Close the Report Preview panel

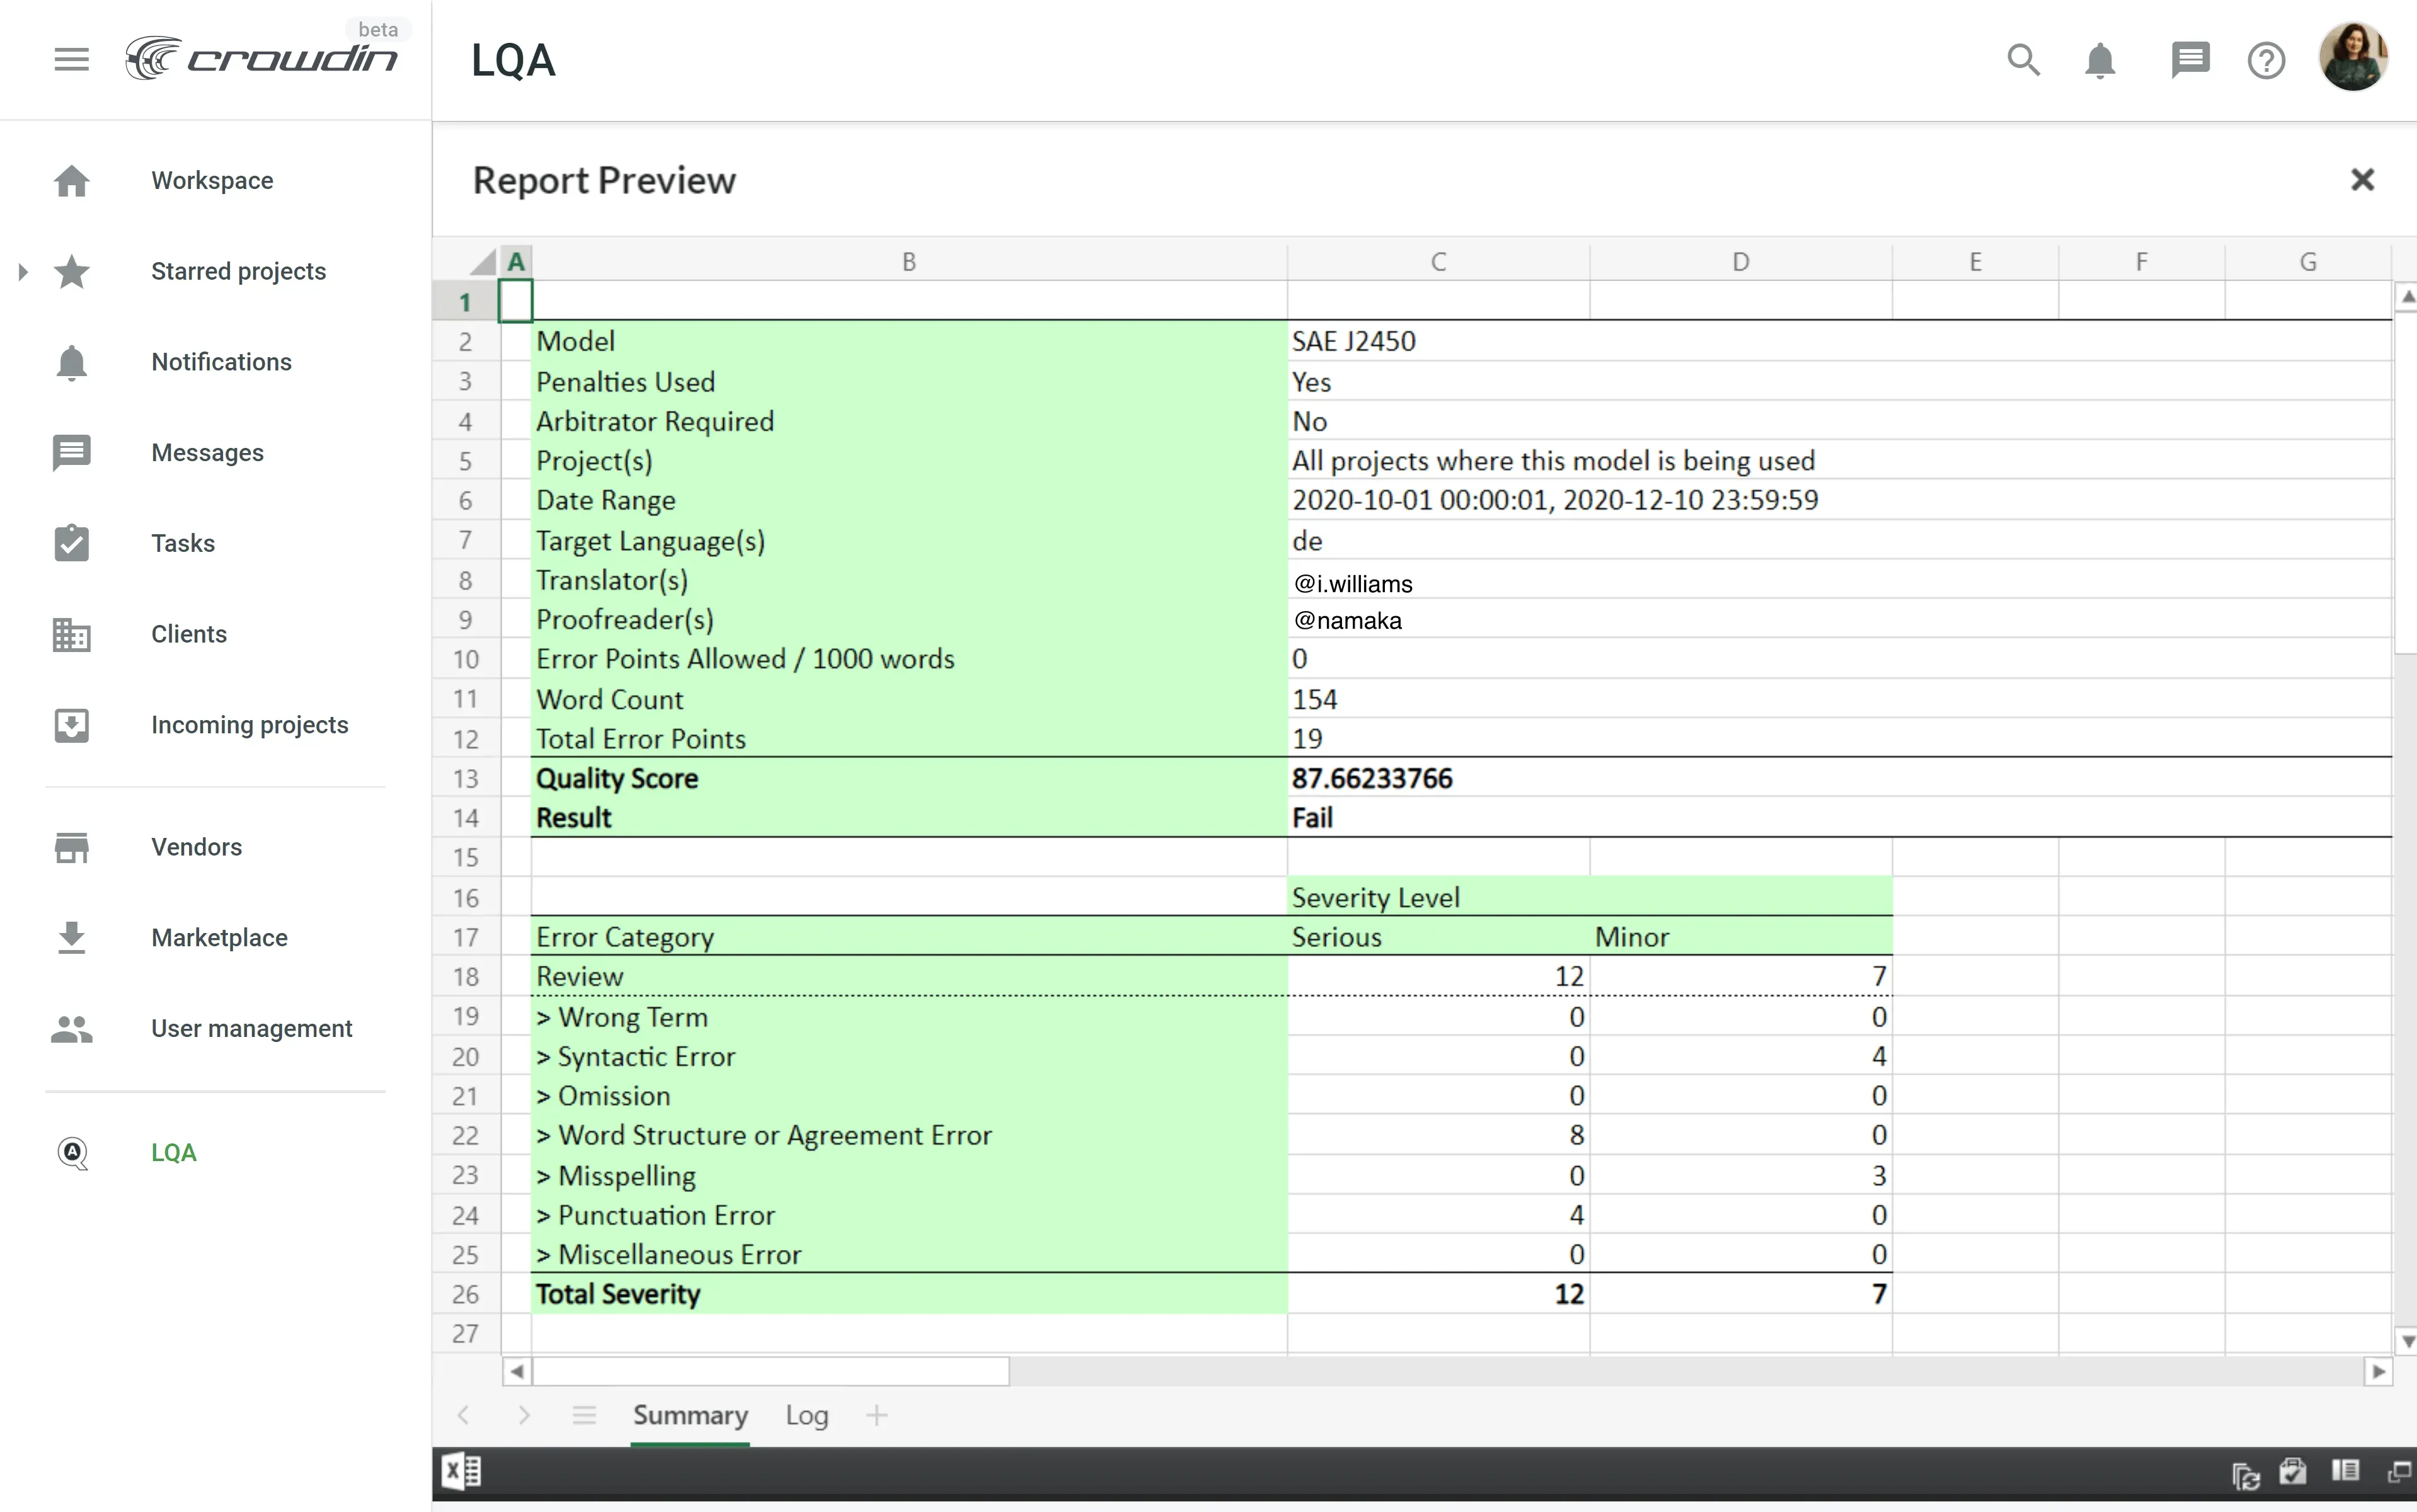(2362, 180)
